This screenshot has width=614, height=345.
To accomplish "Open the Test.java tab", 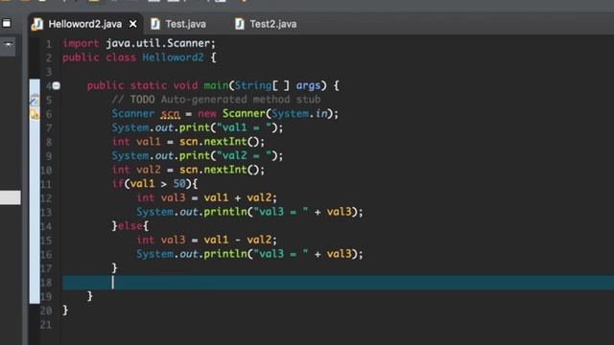I will click(185, 24).
